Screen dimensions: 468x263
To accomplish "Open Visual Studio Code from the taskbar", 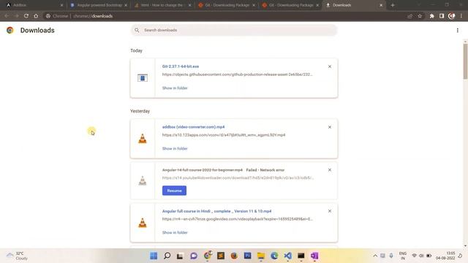I will pyautogui.click(x=287, y=256).
